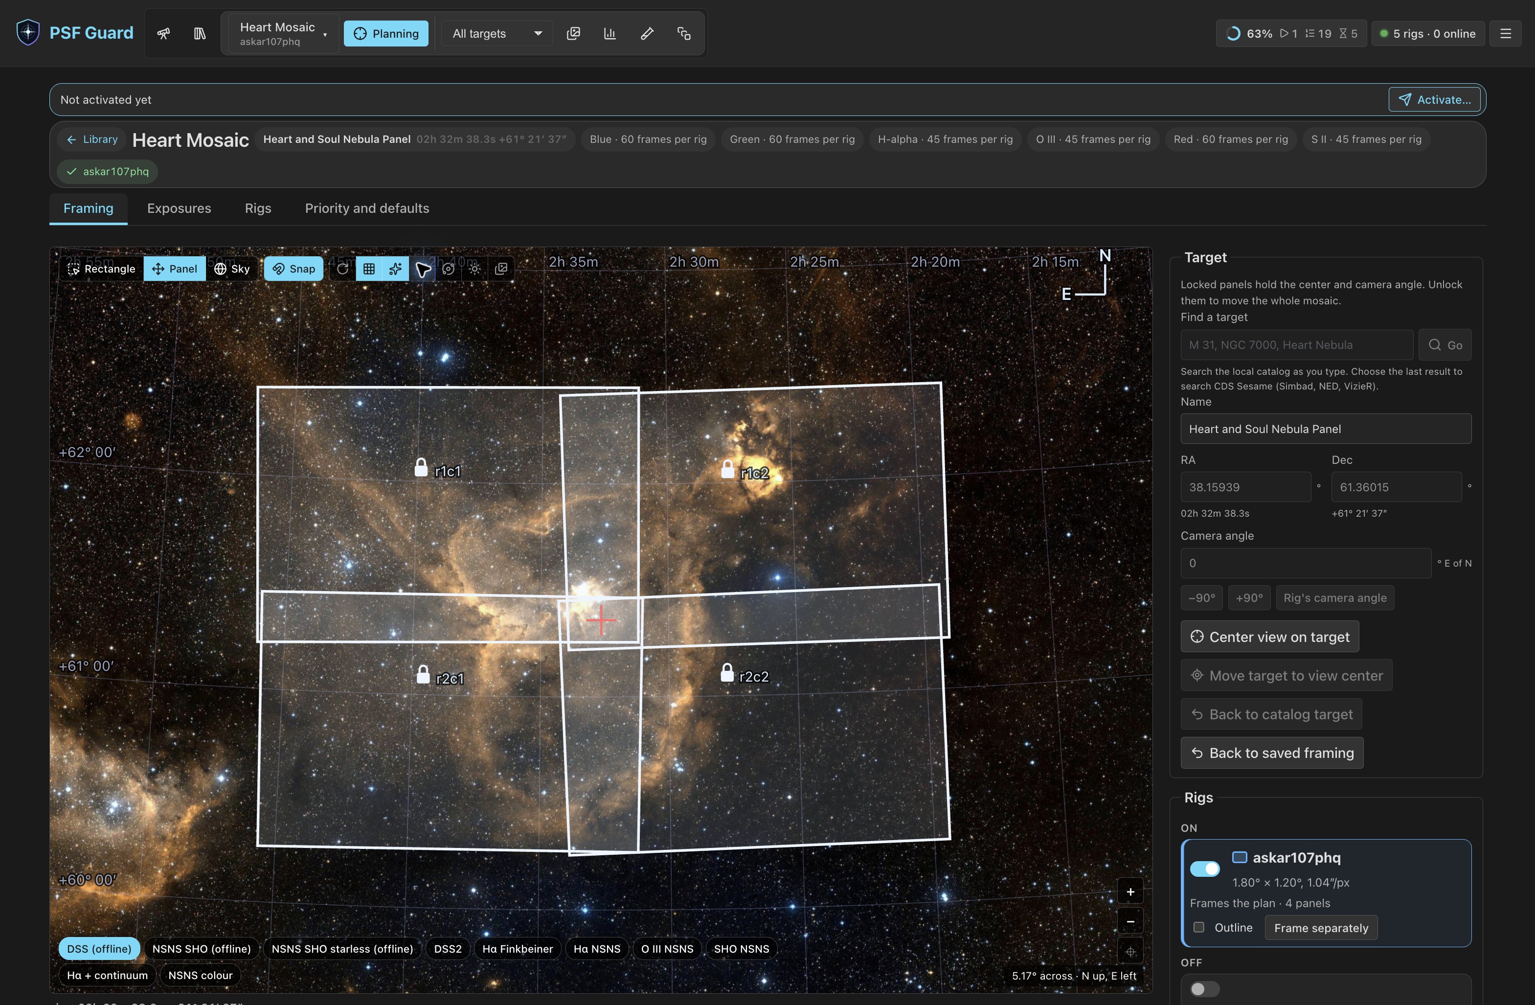1535x1005 pixels.
Task: Click the lock icon on panel r1c1
Action: coord(421,467)
